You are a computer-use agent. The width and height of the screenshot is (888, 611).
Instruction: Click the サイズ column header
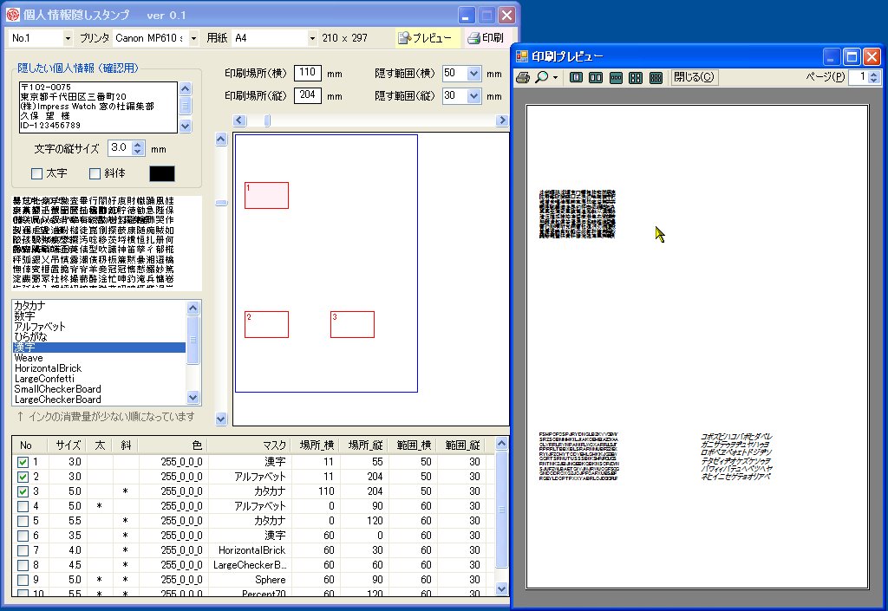[x=67, y=445]
